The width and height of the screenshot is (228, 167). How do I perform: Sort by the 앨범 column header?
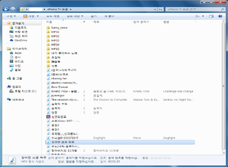(x=178, y=22)
